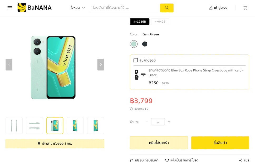The width and height of the screenshot is (255, 167).
Task: Click the หยิบใส่ตะกร้า add to cart button
Action: tap(159, 143)
